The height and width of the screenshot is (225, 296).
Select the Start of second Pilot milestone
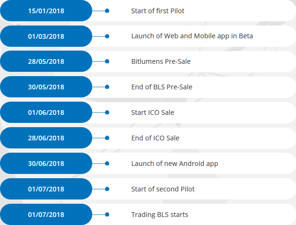pos(163,189)
